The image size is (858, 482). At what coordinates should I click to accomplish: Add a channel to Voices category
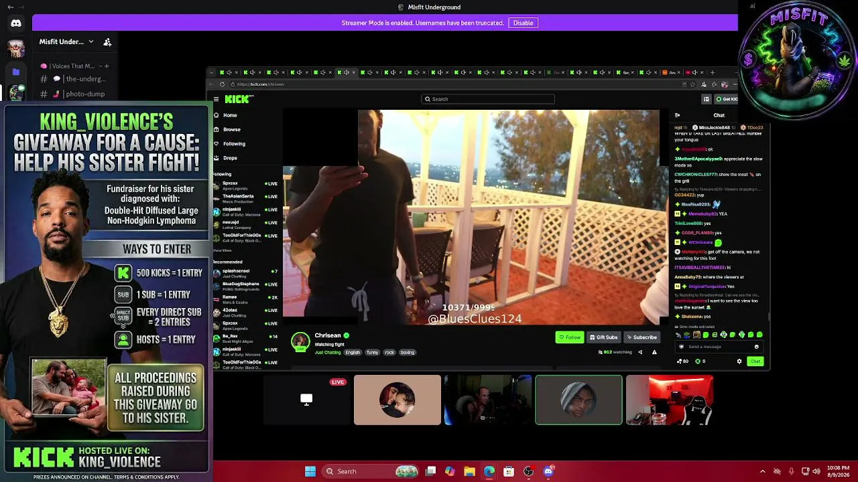107,66
